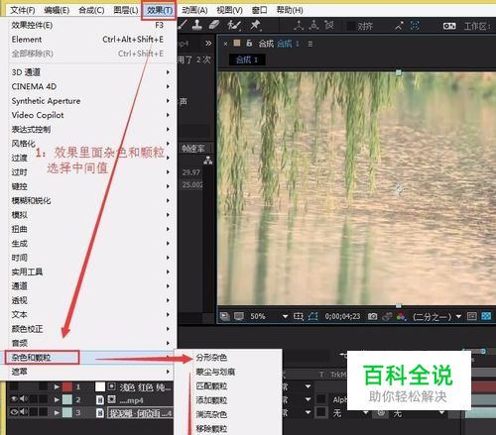The image size is (496, 435).
Task: Click region of interest icon
Action: [471, 316]
